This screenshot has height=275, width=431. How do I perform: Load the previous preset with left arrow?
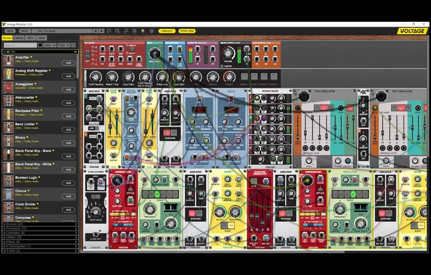coord(95,31)
